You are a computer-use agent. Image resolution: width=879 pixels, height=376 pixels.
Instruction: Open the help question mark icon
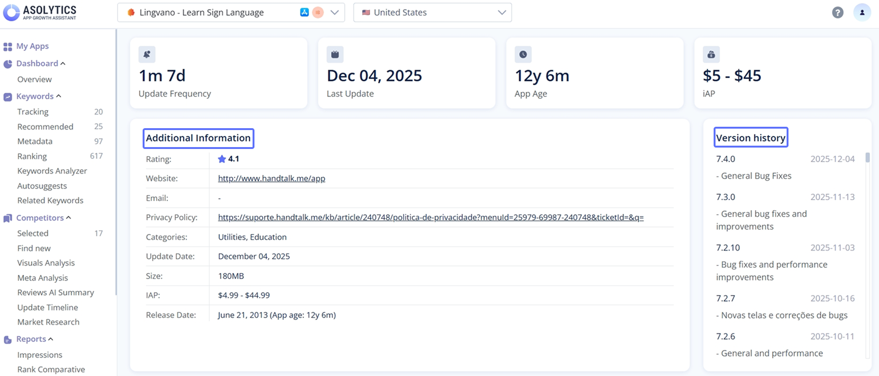pyautogui.click(x=838, y=13)
